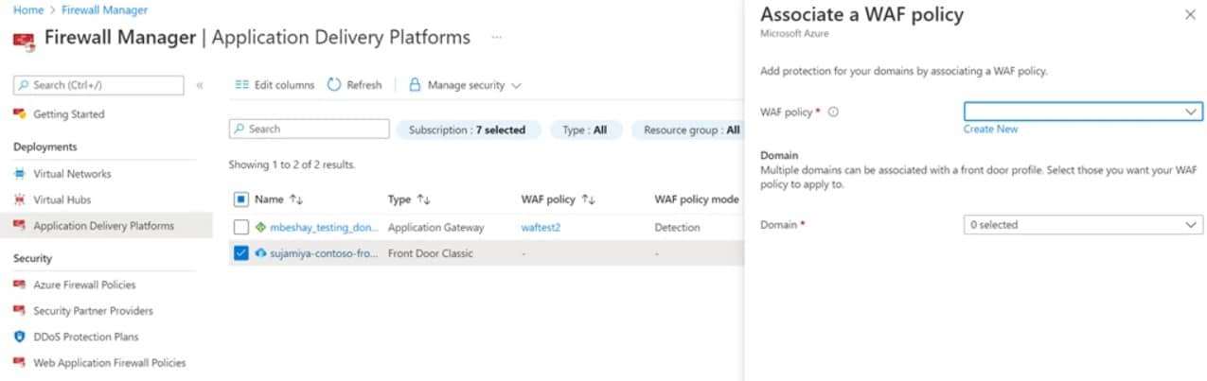Sort by the Name column
Image resolution: width=1207 pixels, height=381 pixels.
click(278, 199)
